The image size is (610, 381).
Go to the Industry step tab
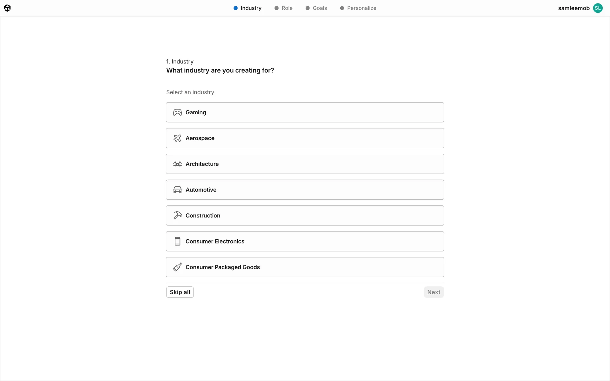tap(247, 8)
